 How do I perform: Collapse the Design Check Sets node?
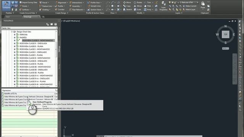pyautogui.click(x=12, y=32)
